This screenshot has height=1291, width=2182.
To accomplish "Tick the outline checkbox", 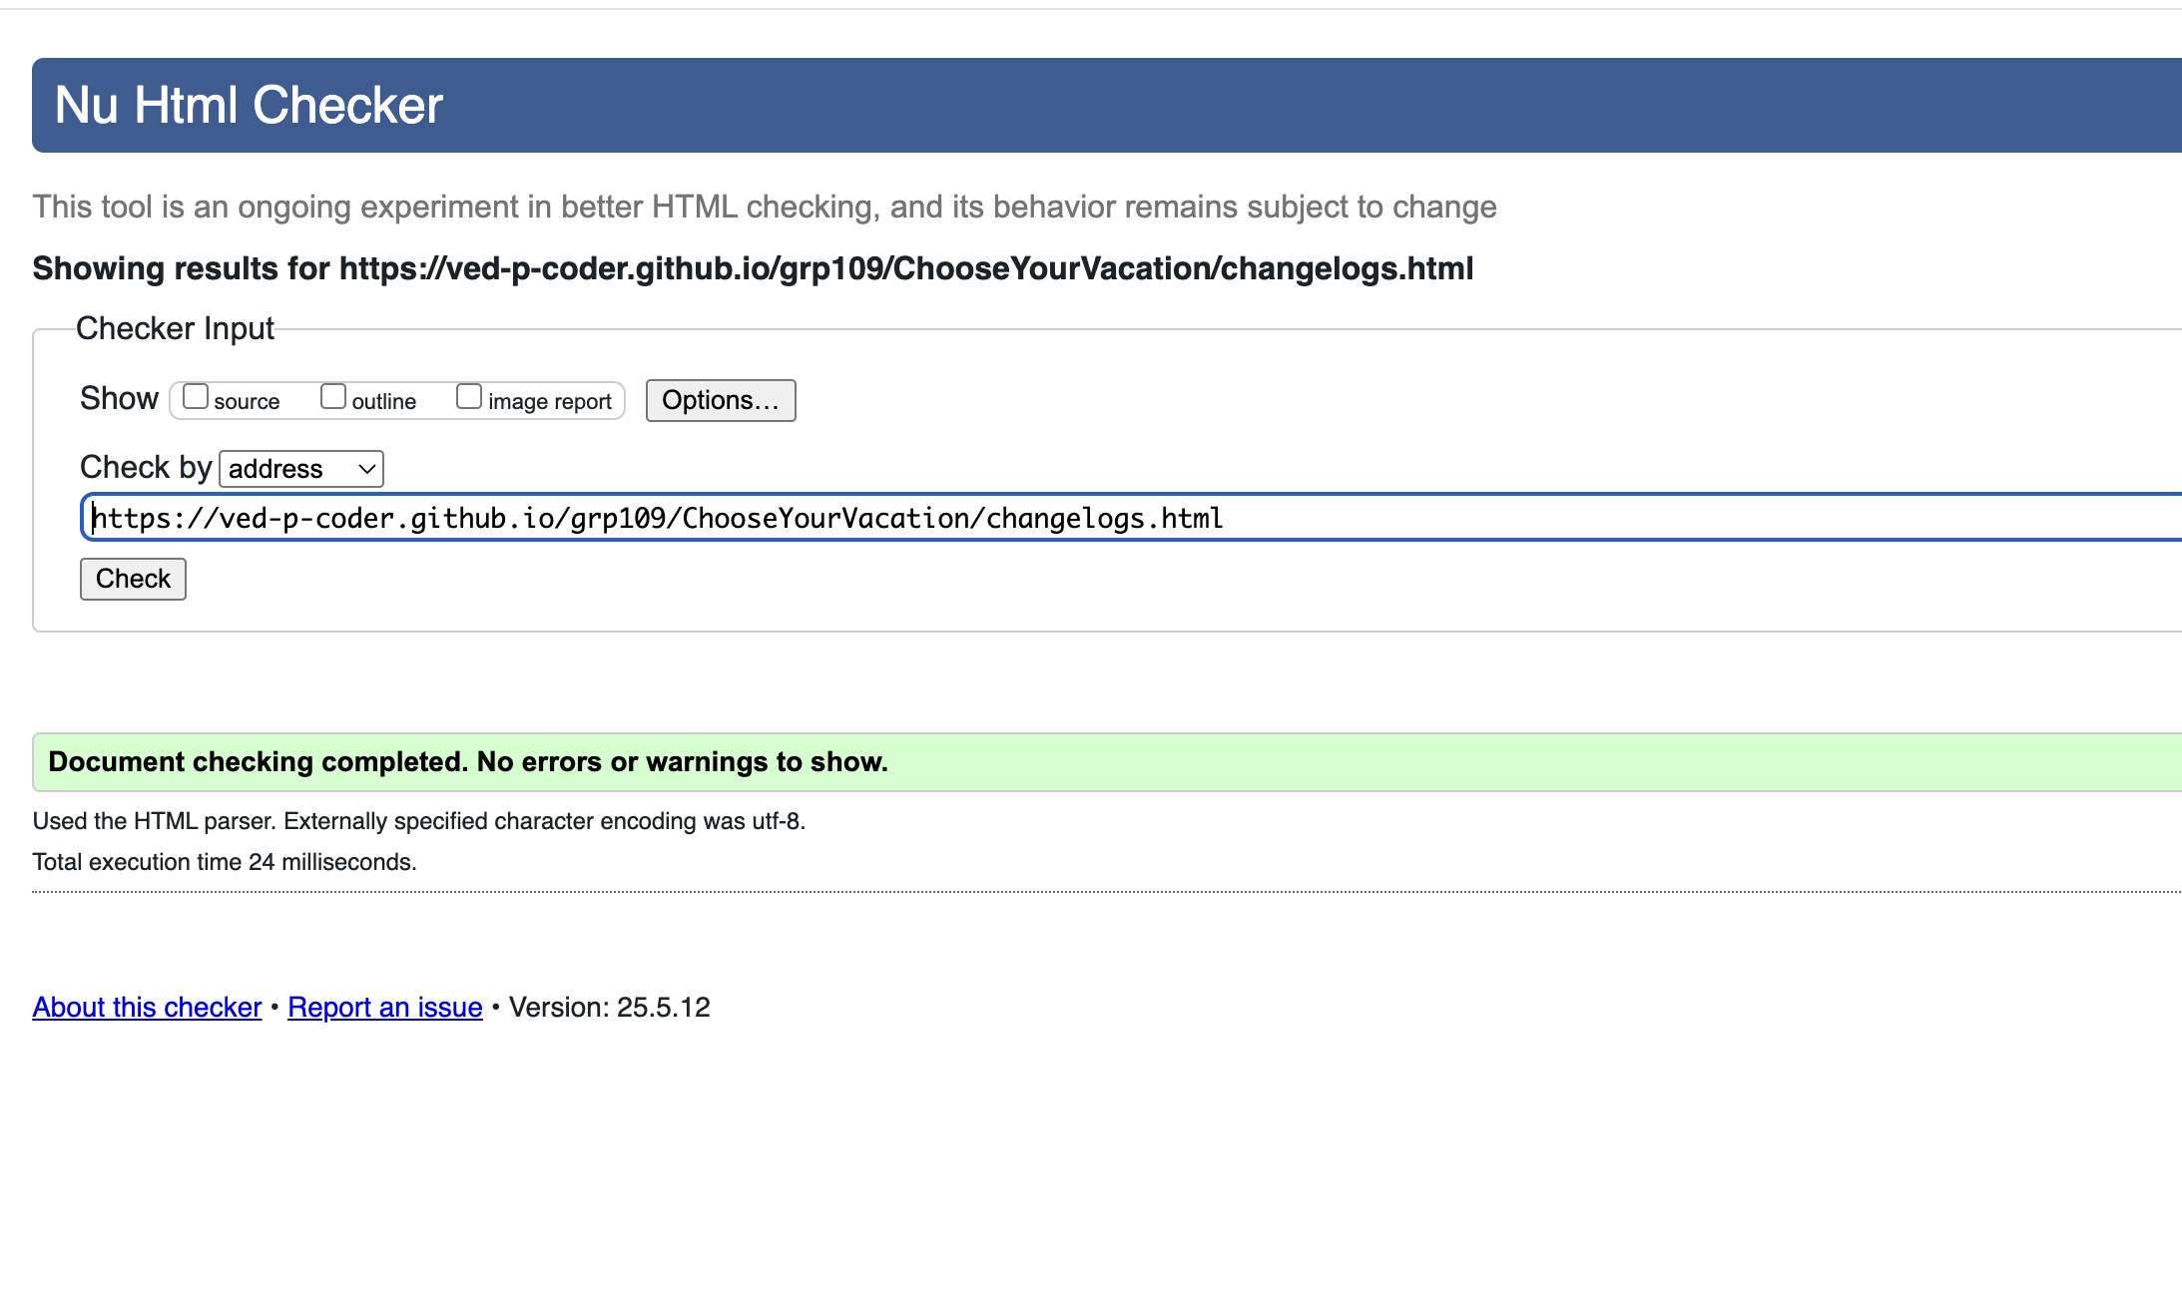I will click(x=333, y=397).
